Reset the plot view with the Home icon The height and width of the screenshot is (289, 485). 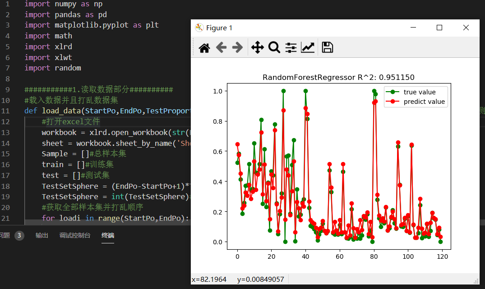(204, 47)
